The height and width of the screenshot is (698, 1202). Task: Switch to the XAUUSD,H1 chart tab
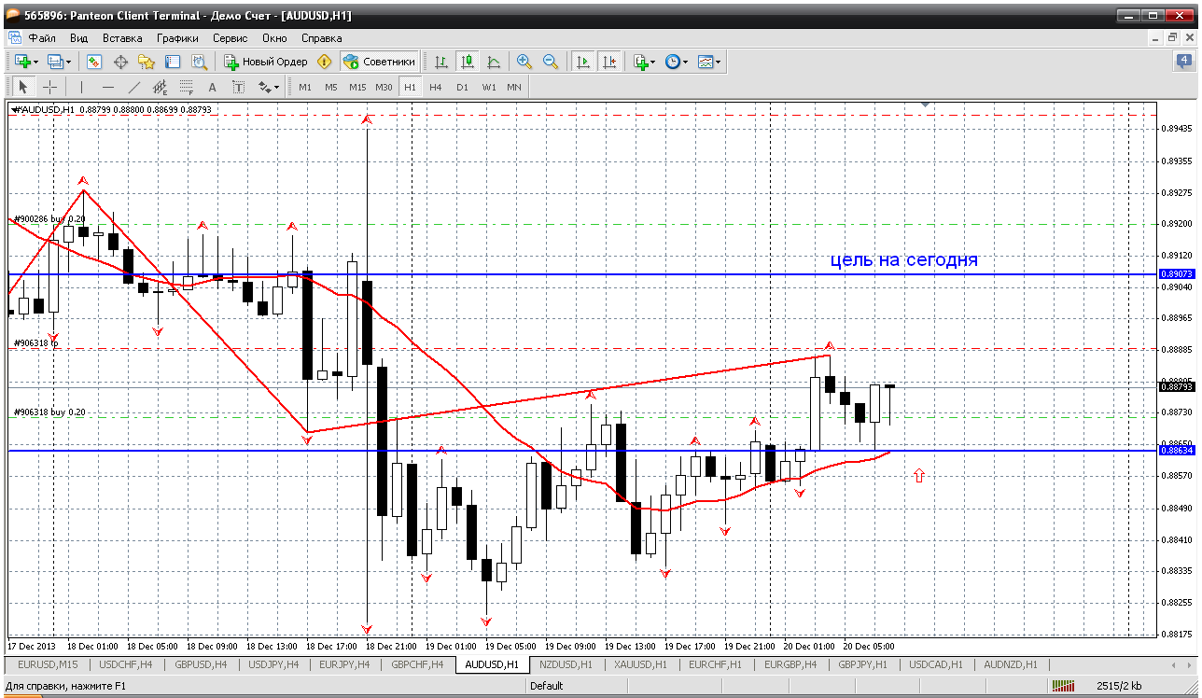[x=638, y=664]
